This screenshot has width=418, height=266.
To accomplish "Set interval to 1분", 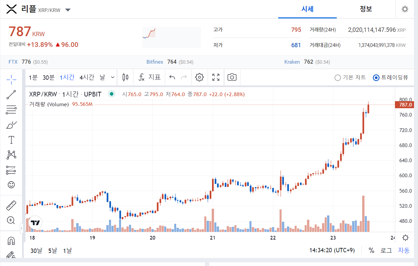I will pyautogui.click(x=33, y=77).
